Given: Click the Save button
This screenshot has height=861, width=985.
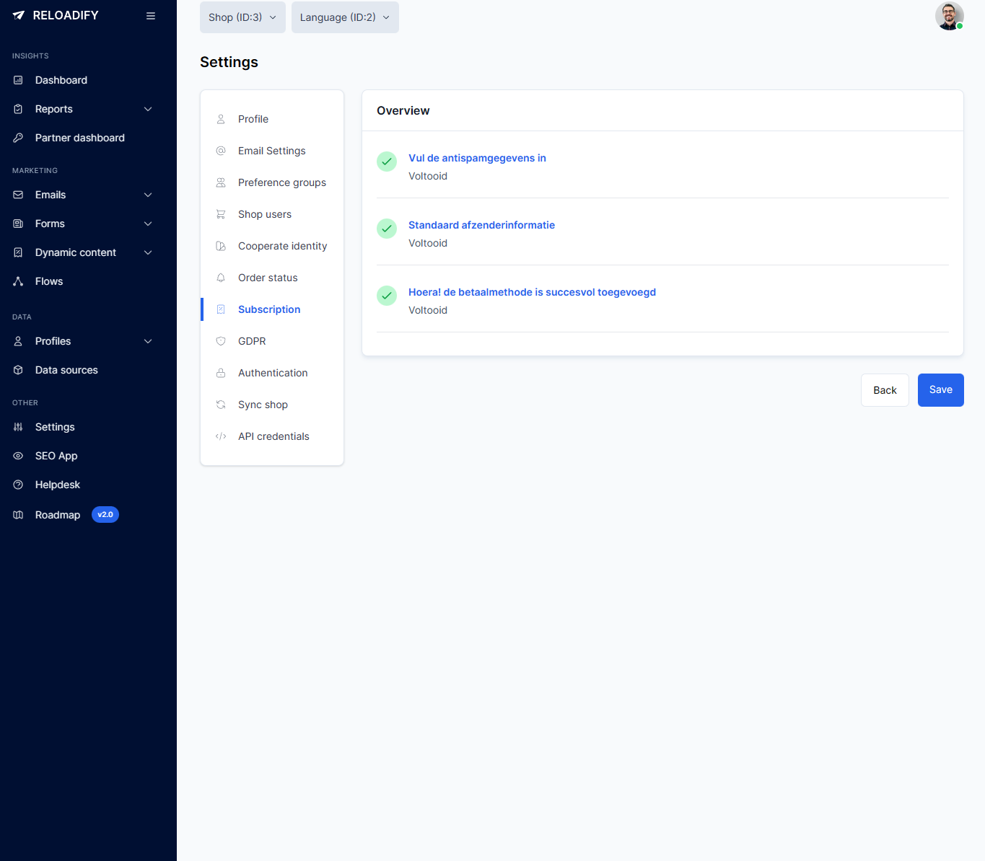Looking at the screenshot, I should pyautogui.click(x=940, y=390).
